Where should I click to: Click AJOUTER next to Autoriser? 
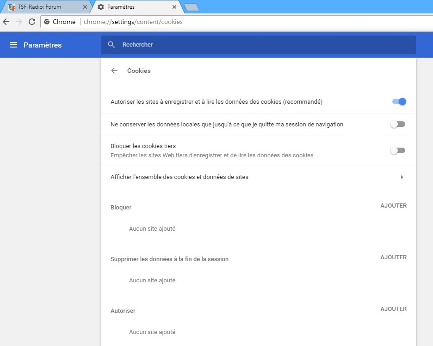click(x=393, y=309)
